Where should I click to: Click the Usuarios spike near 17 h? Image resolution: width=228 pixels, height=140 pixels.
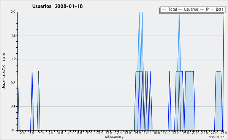(169, 101)
